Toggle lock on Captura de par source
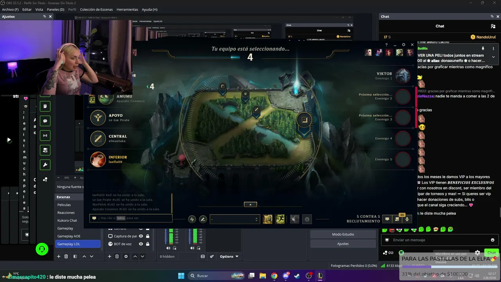The height and width of the screenshot is (282, 501). pos(148,236)
